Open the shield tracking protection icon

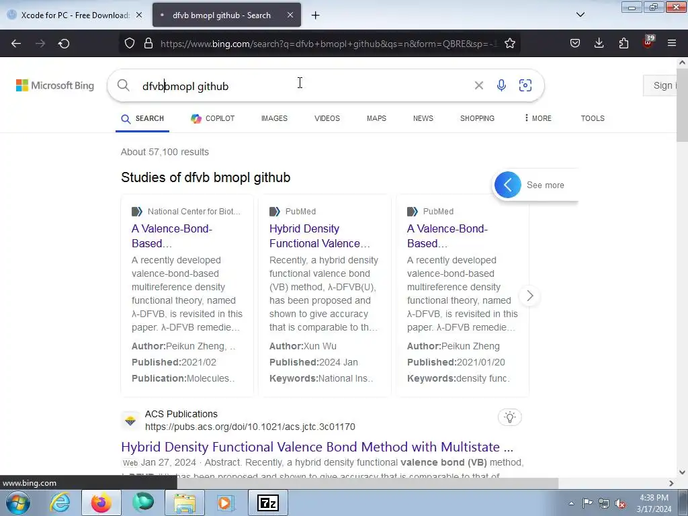(x=130, y=44)
